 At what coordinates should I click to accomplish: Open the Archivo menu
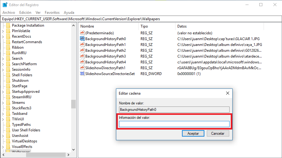(9, 12)
